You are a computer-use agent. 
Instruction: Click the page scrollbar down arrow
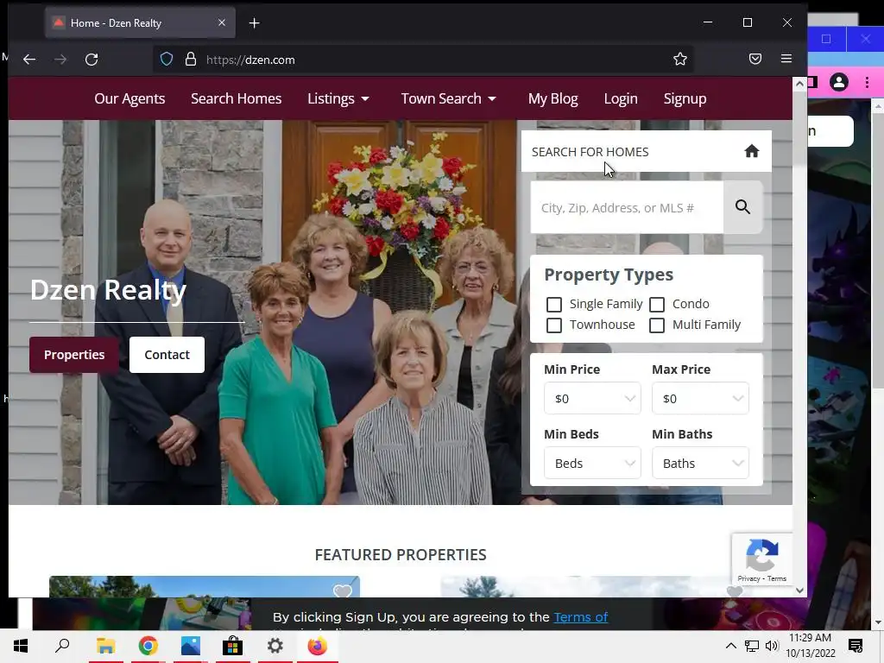click(x=799, y=590)
